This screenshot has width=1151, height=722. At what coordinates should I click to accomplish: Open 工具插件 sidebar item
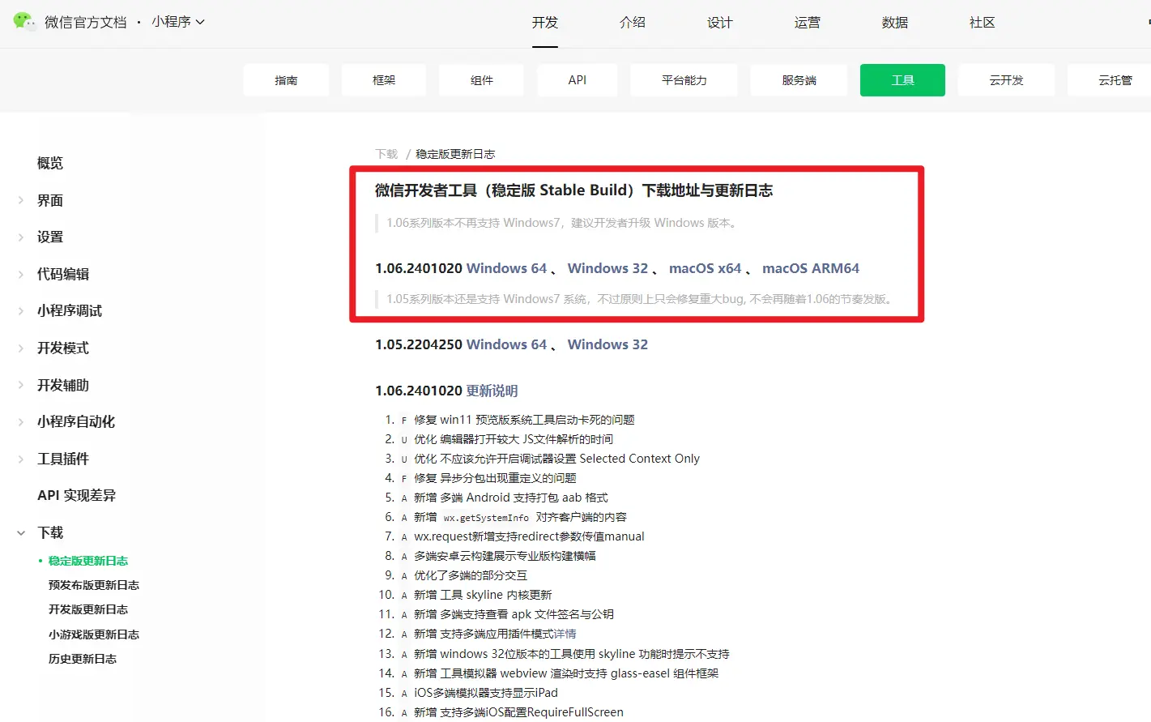pos(63,459)
